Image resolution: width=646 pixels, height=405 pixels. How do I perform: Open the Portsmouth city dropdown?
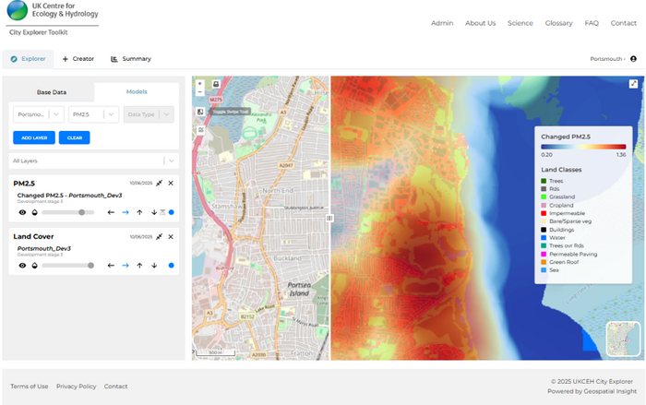[x=39, y=114]
